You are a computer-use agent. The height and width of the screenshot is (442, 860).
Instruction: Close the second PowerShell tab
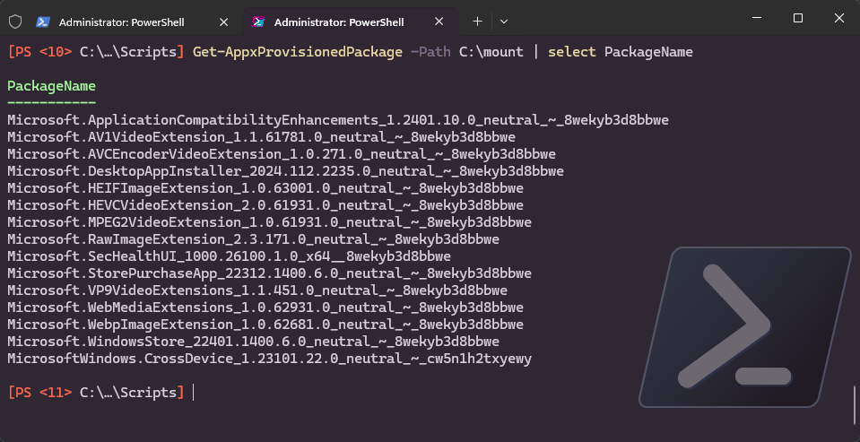[439, 22]
